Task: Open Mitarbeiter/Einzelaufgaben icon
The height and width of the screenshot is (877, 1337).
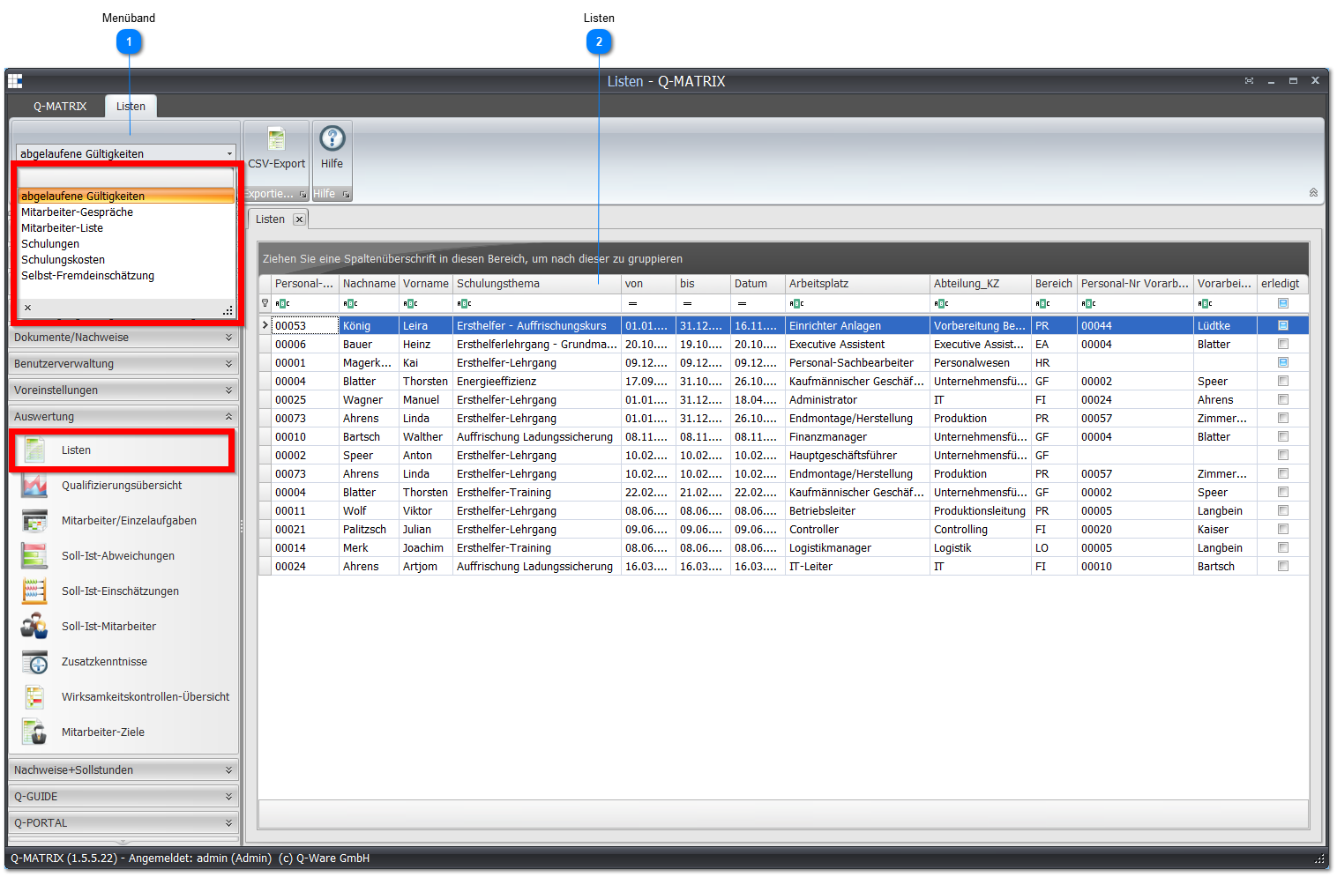Action: (34, 521)
